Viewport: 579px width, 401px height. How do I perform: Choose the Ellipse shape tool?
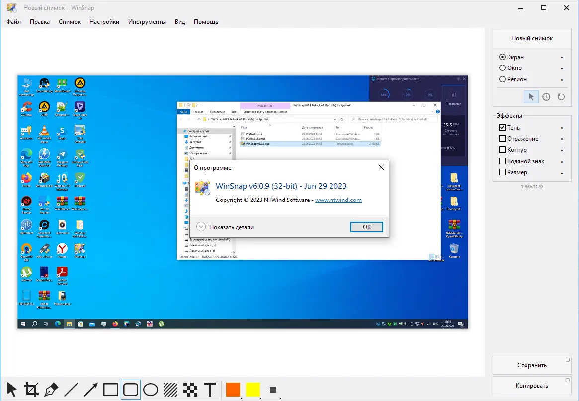click(x=151, y=390)
